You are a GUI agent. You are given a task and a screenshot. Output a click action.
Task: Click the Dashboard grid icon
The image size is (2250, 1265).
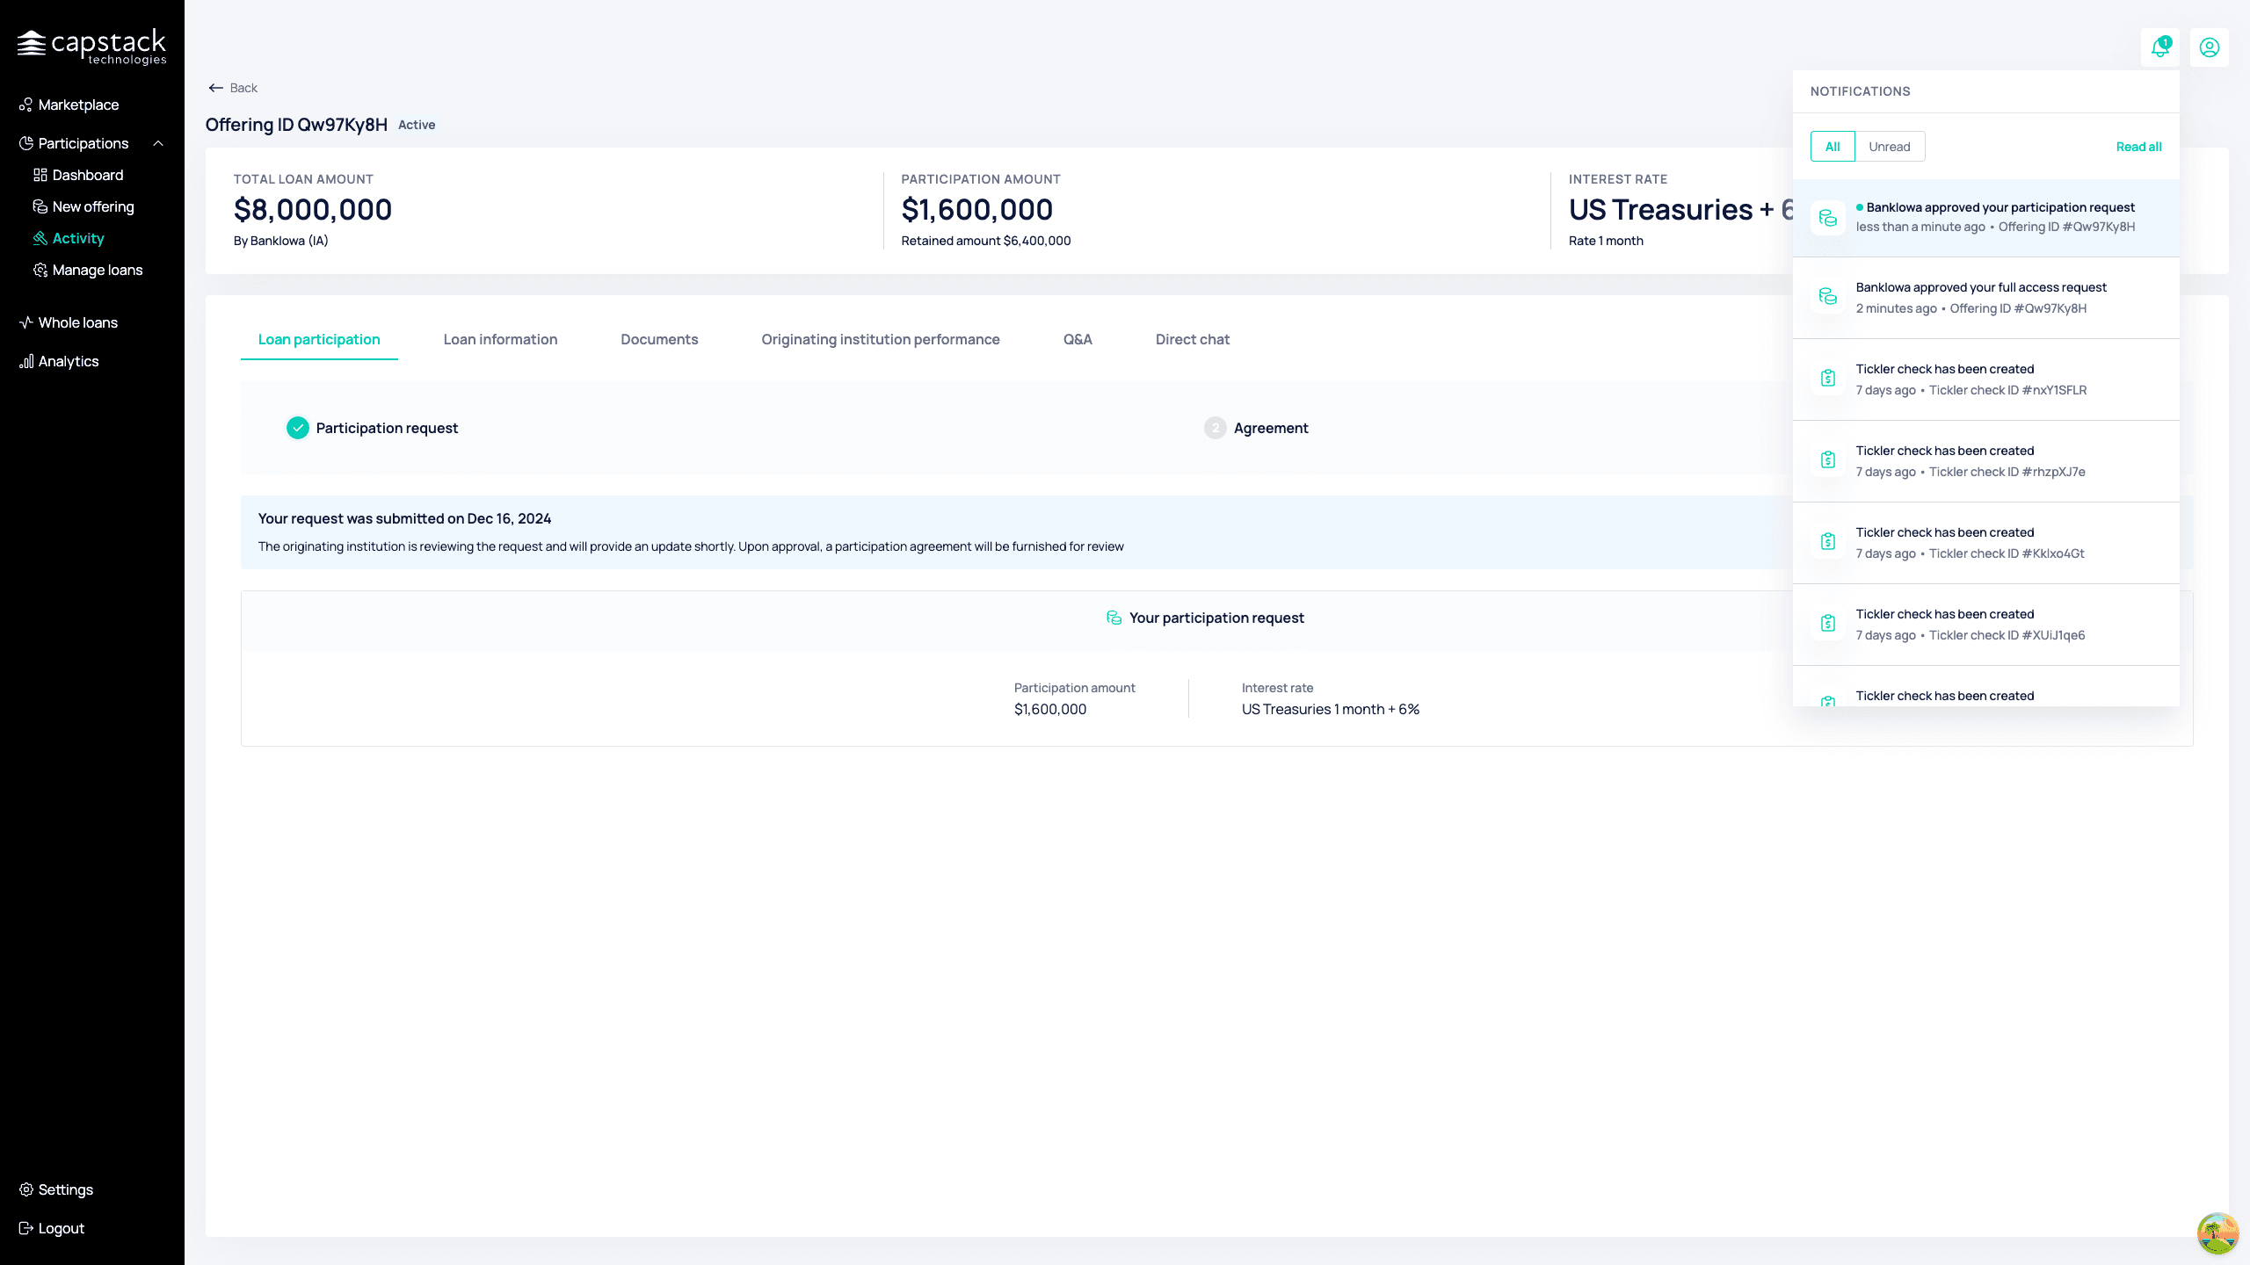point(40,175)
